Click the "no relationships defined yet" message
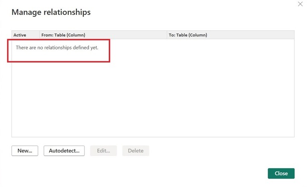Viewport: 307px width, 187px height. coord(57,47)
